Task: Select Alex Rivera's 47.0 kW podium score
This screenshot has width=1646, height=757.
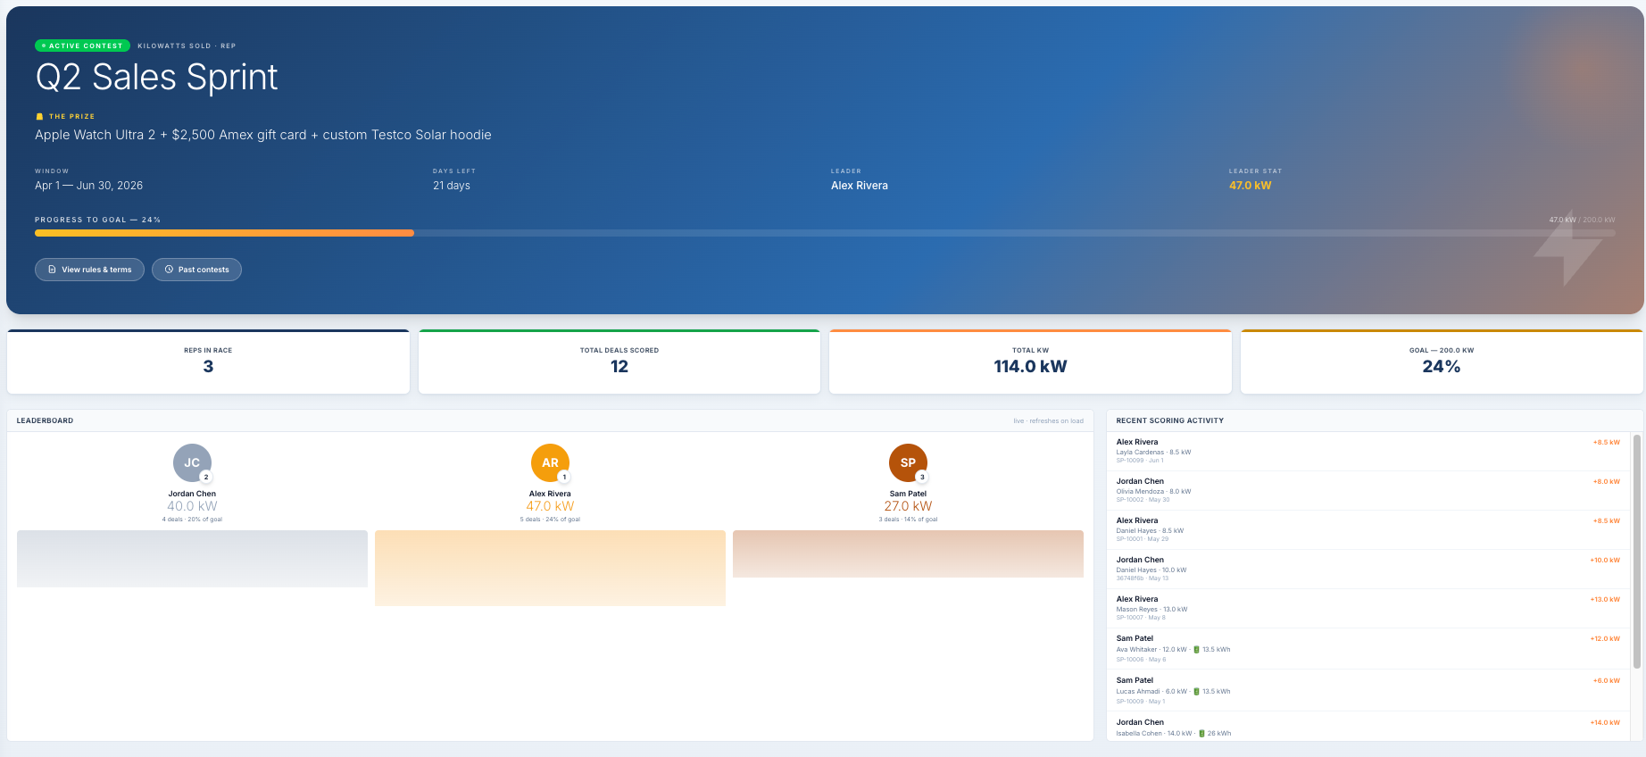Action: tap(550, 506)
